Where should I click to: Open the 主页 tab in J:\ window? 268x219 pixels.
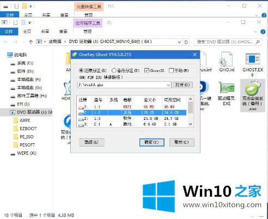(27, 32)
